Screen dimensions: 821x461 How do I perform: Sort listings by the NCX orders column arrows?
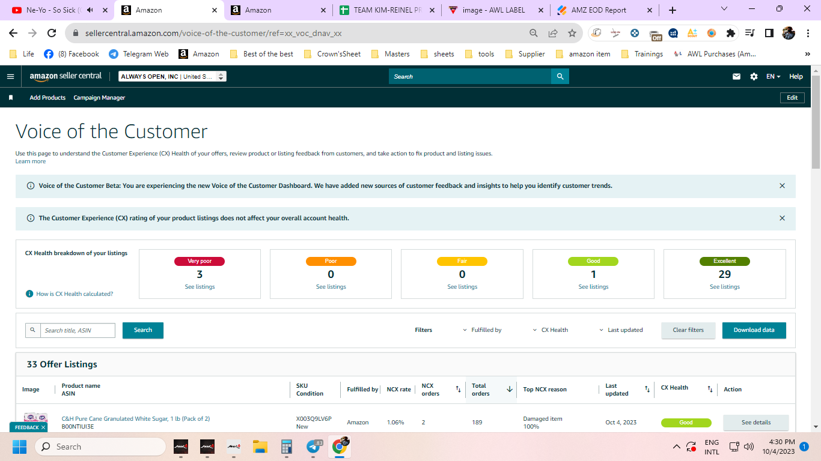(458, 390)
